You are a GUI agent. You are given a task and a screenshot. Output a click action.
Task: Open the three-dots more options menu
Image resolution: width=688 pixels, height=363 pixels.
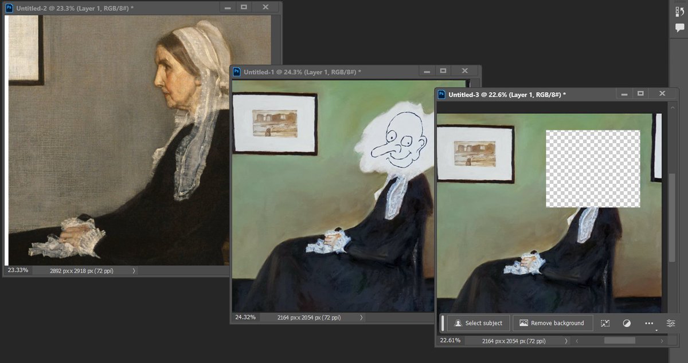pyautogui.click(x=649, y=323)
